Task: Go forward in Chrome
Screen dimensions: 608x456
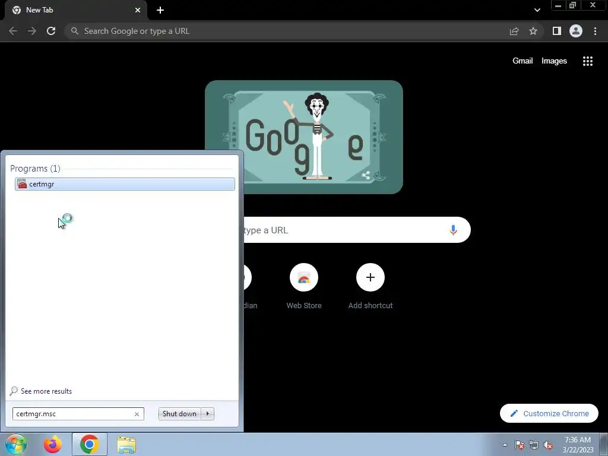Action: (x=32, y=31)
